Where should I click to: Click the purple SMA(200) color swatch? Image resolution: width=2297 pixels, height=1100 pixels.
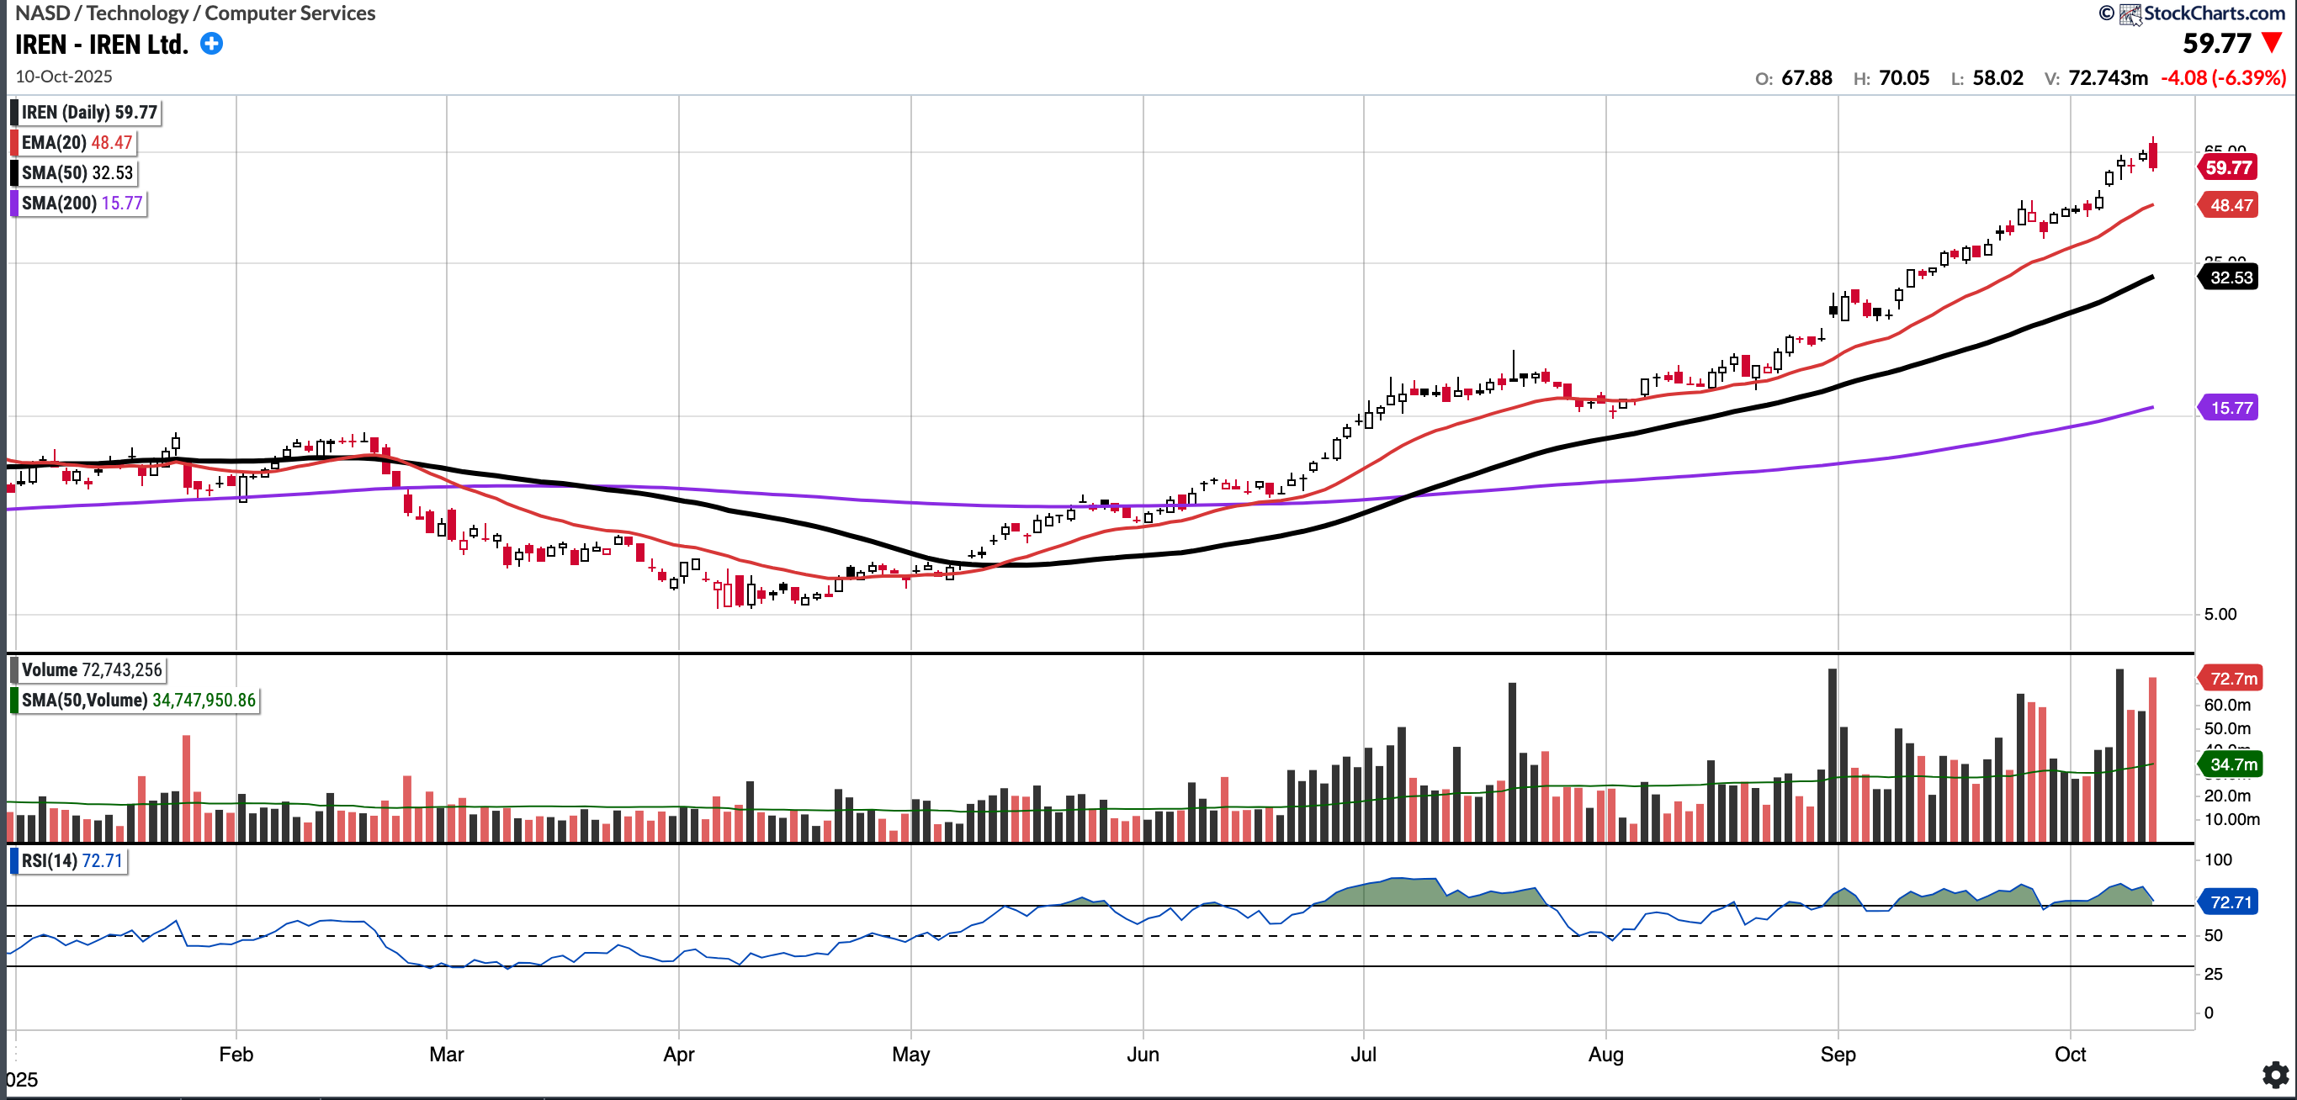point(14,204)
